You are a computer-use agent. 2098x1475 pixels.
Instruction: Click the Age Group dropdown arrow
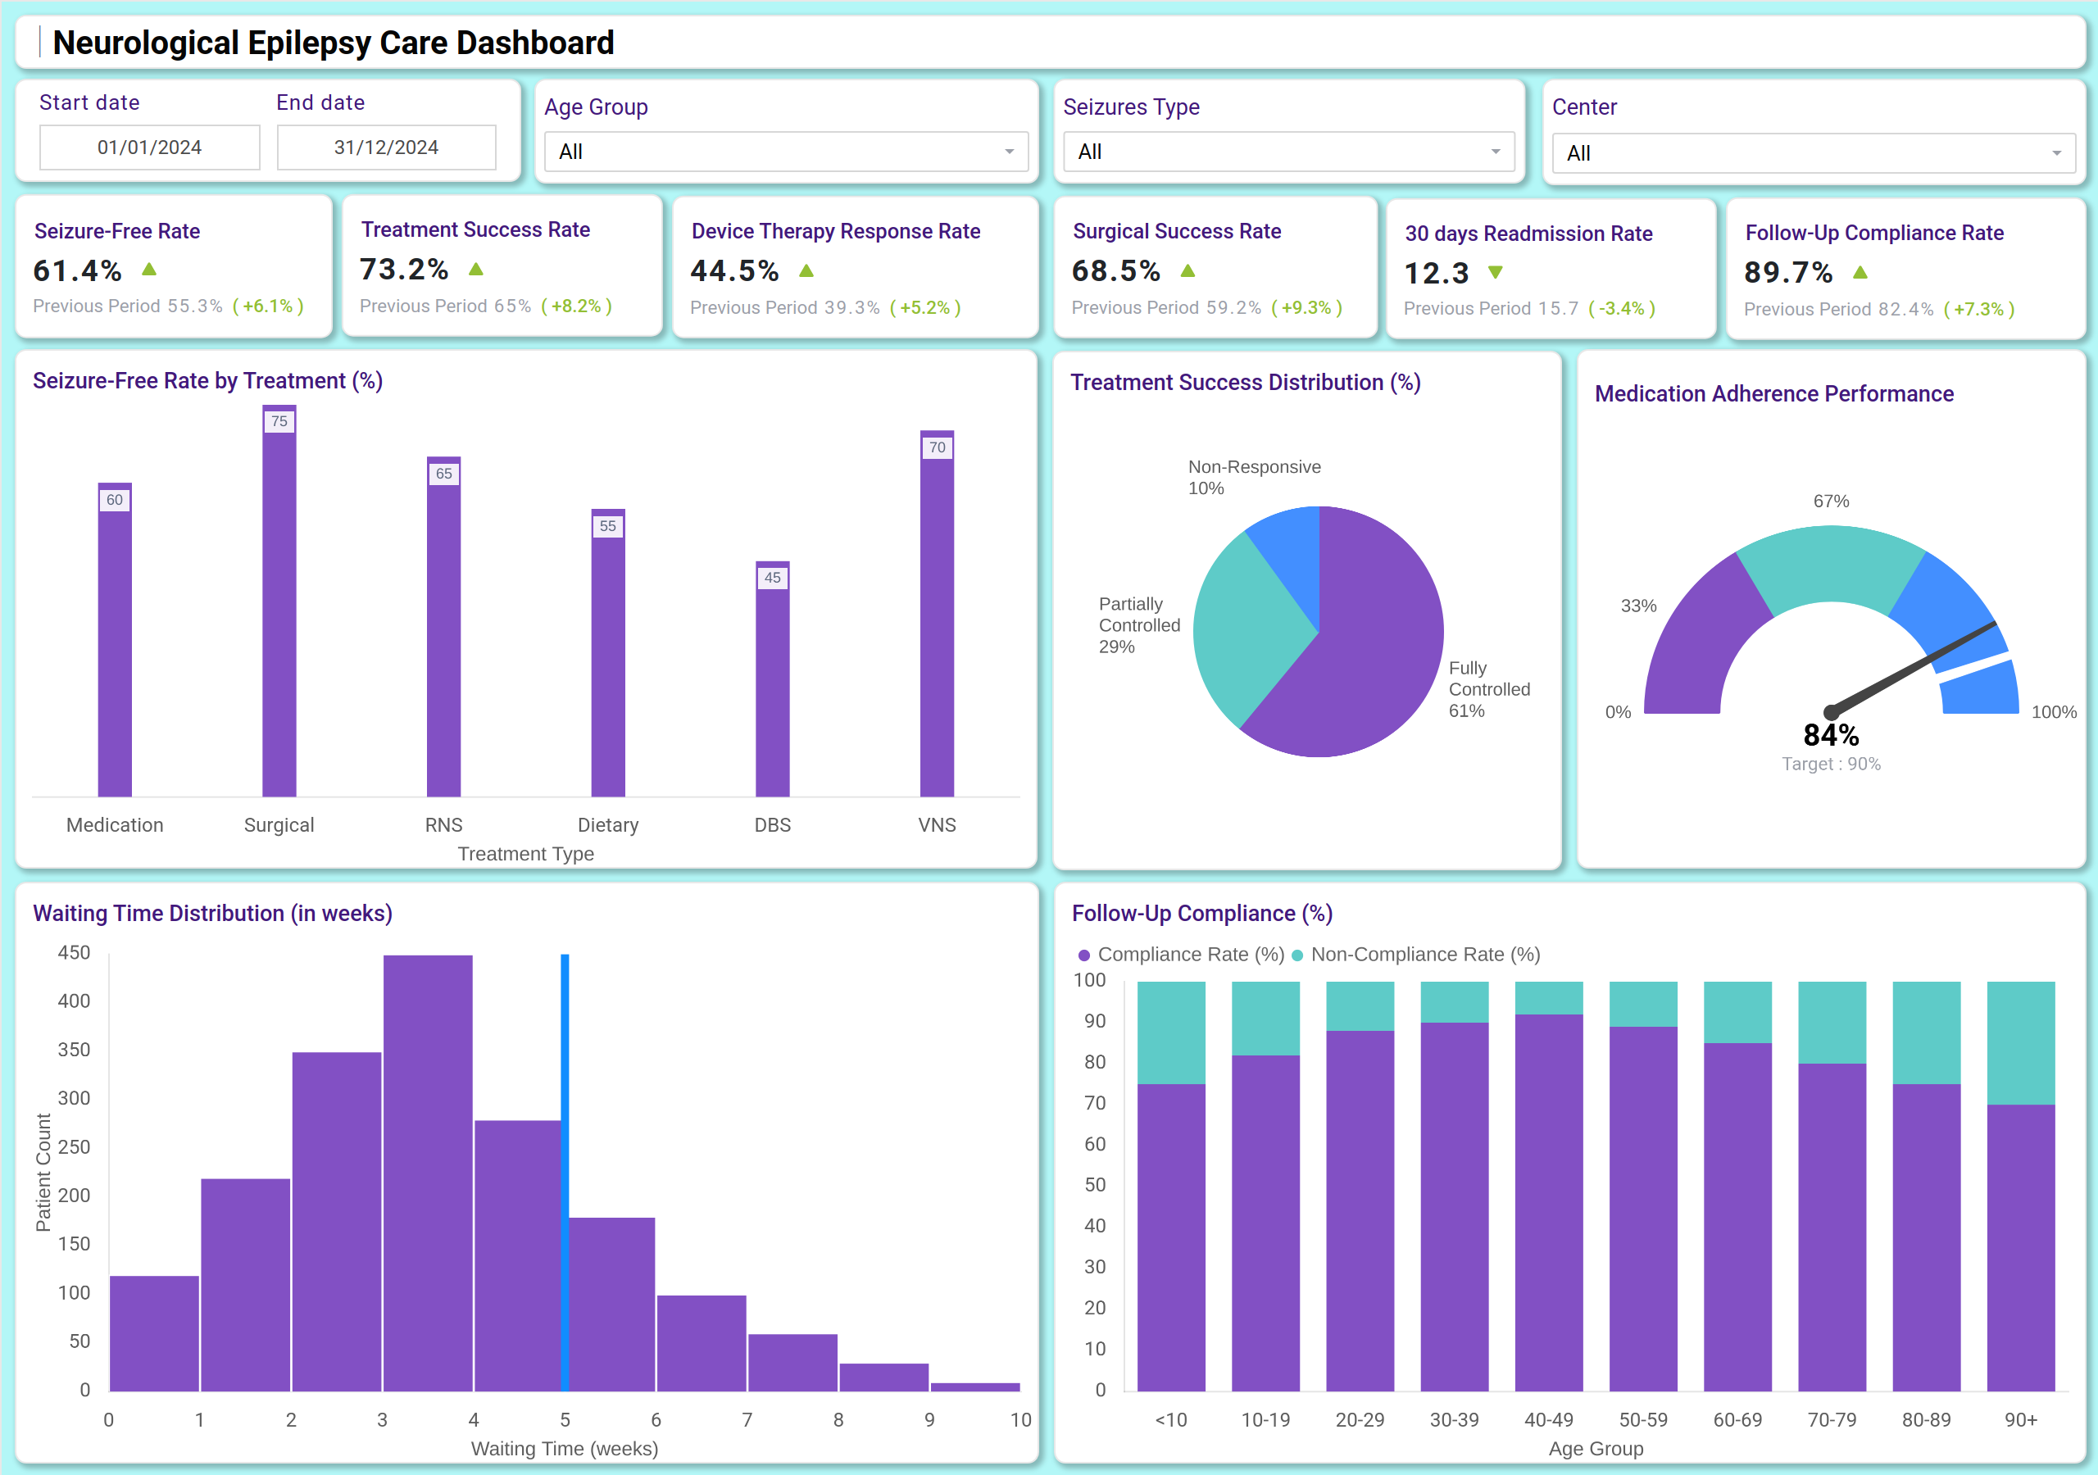1010,152
